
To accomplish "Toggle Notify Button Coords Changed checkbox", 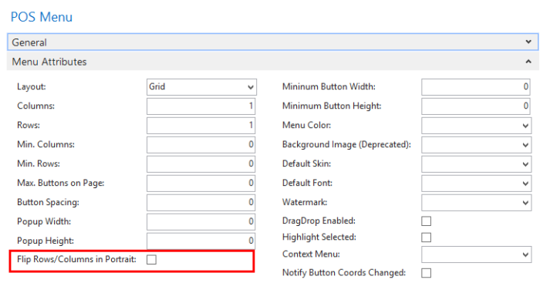I will click(427, 273).
